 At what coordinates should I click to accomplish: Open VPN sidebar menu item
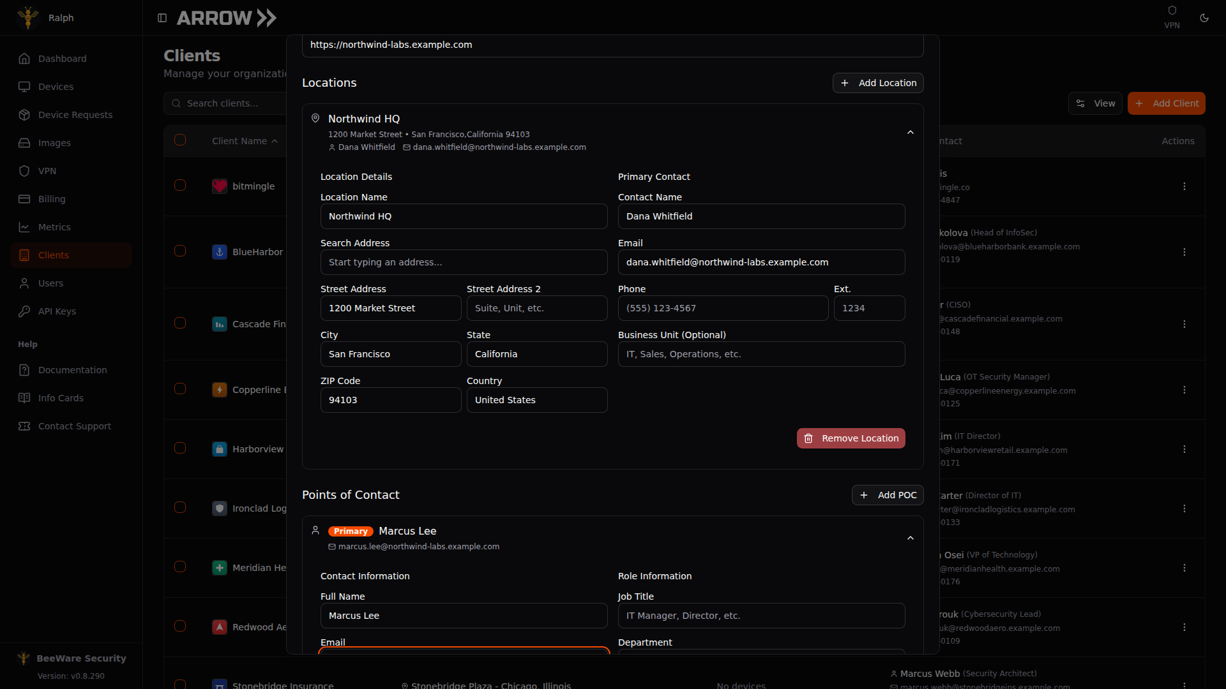click(x=71, y=171)
